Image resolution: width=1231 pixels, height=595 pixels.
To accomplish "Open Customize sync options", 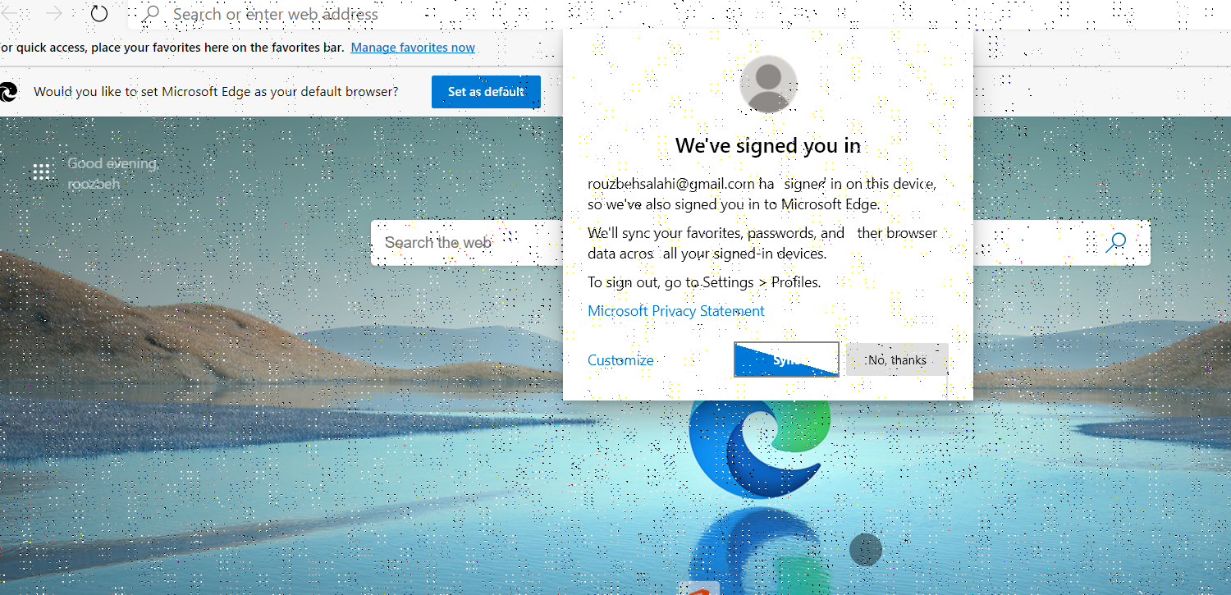I will click(x=620, y=359).
